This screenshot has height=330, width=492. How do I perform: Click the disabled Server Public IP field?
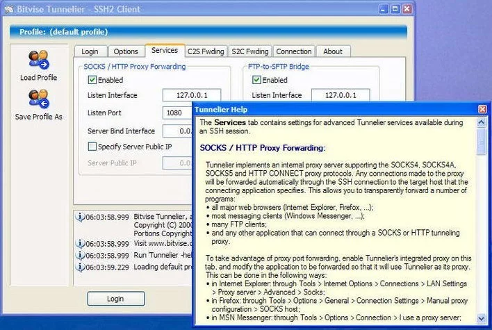177,163
